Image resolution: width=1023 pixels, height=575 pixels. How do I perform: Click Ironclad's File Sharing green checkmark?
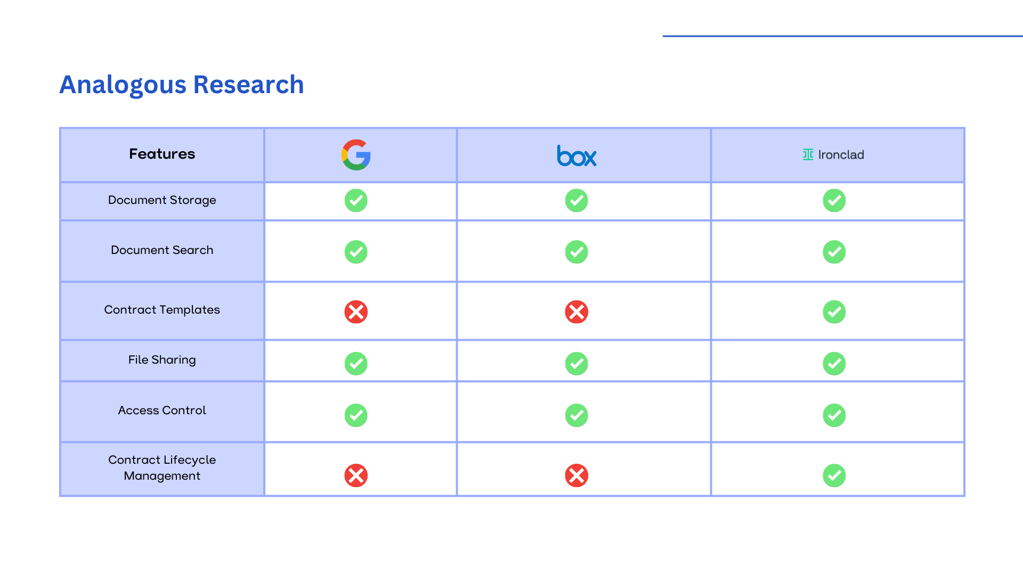(834, 364)
